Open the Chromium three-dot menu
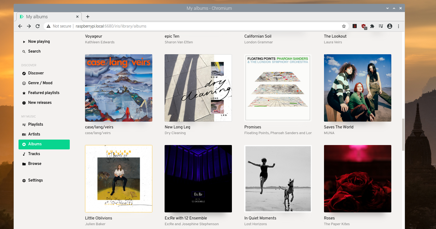This screenshot has height=229, width=436. [x=398, y=26]
